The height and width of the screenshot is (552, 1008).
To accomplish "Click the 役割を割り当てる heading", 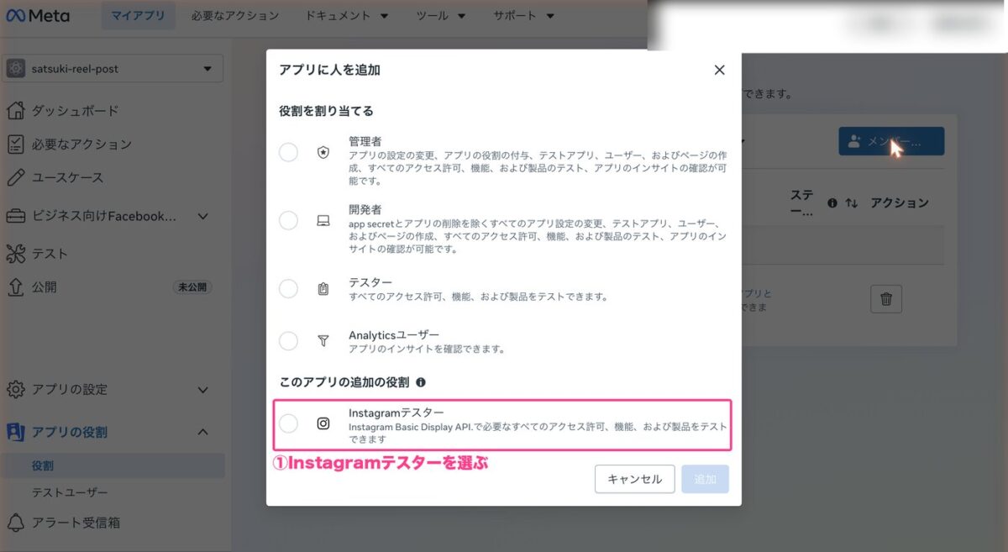I will pos(326,110).
